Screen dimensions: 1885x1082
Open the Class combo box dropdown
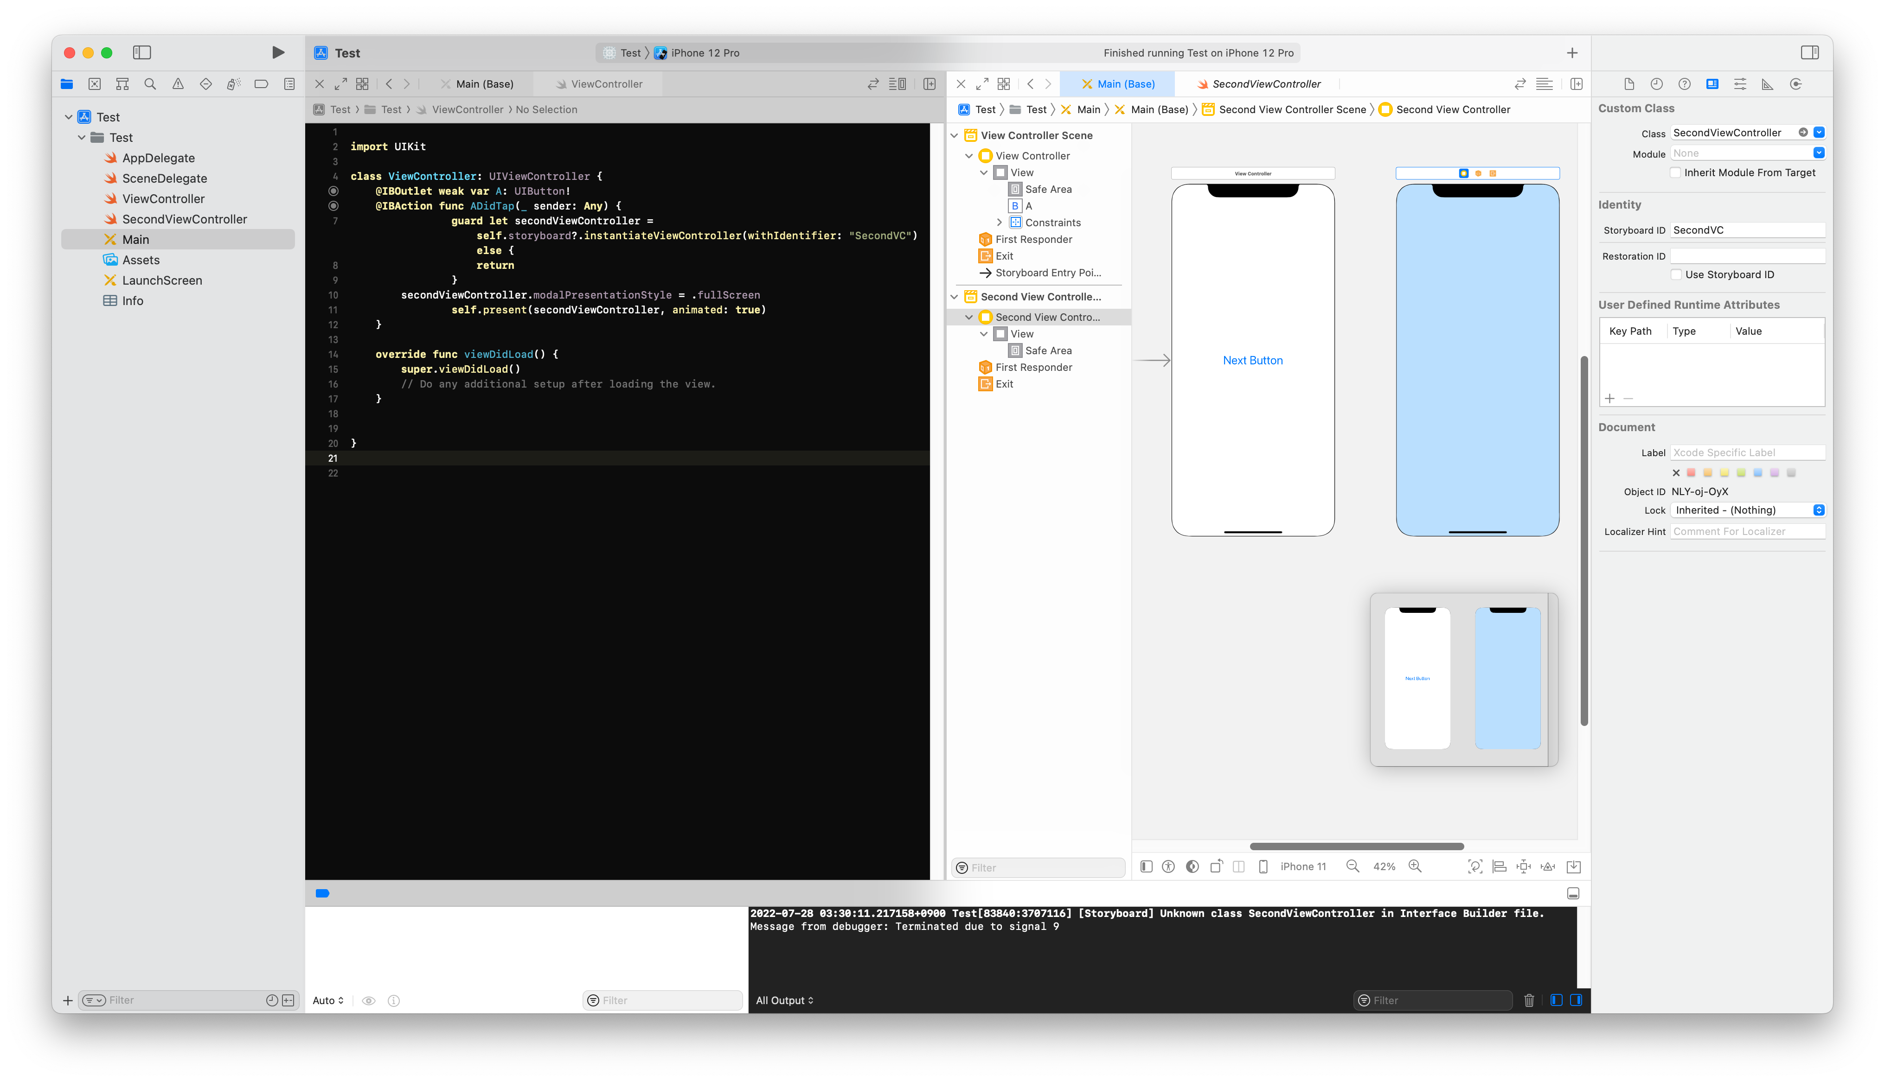point(1819,132)
